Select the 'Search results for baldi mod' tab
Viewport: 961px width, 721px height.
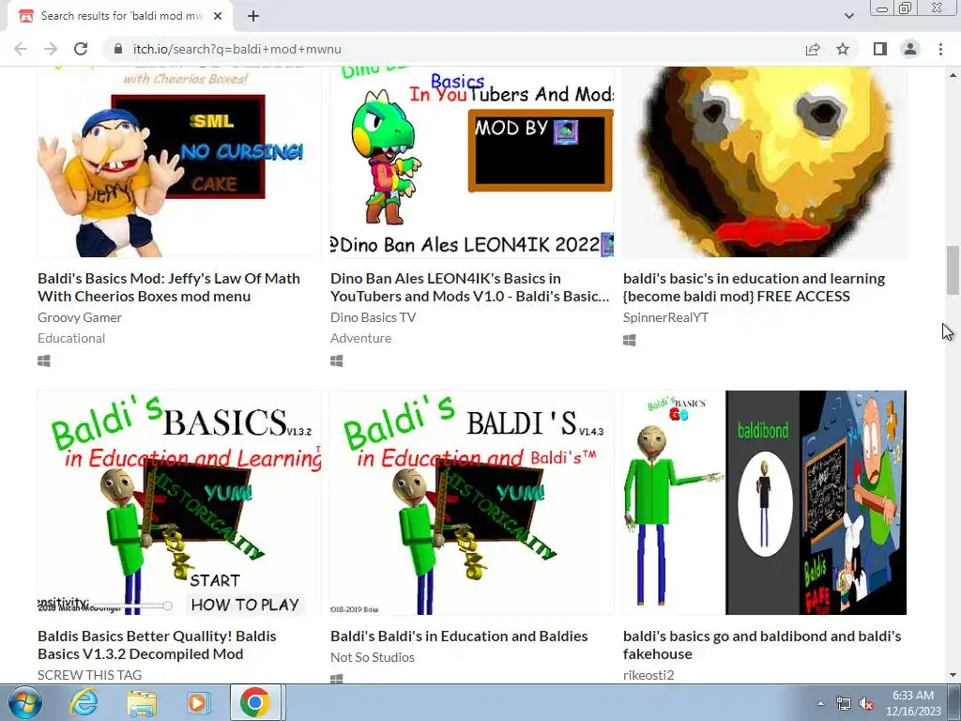(121, 16)
